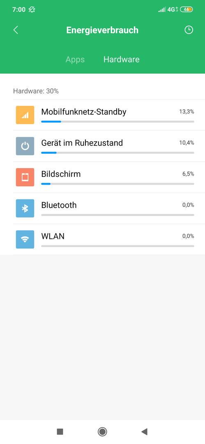The image size is (205, 444).
Task: Tap the red Bildschirm screen icon
Action: tap(25, 177)
